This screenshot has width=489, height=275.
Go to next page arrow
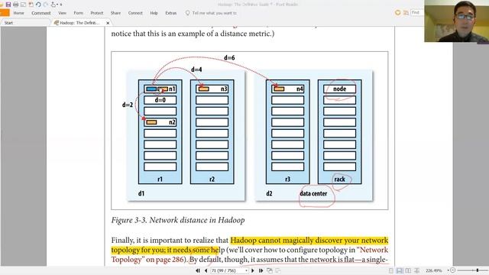tap(253, 270)
